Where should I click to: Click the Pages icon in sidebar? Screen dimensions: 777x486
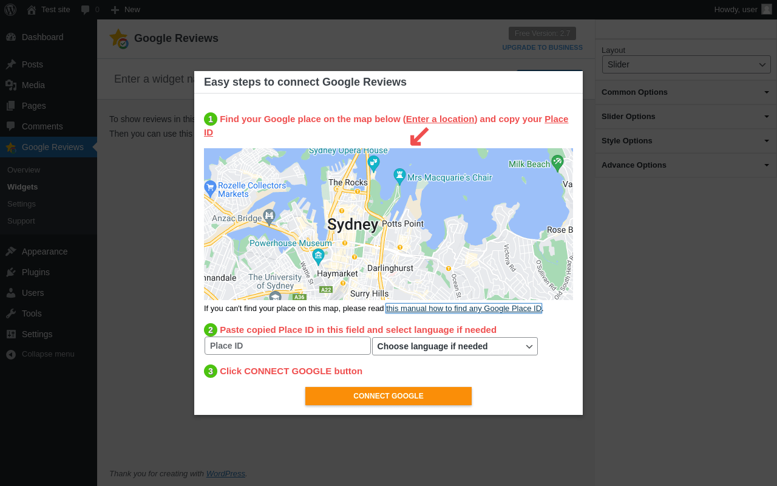pos(11,106)
